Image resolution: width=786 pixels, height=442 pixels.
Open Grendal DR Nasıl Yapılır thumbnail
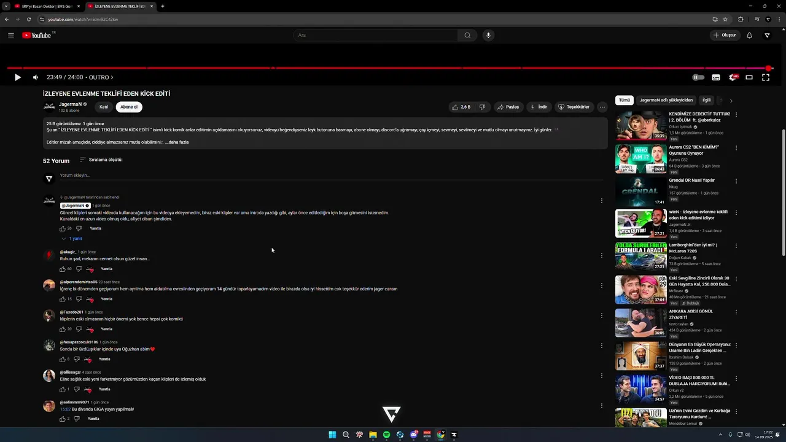coord(640,192)
